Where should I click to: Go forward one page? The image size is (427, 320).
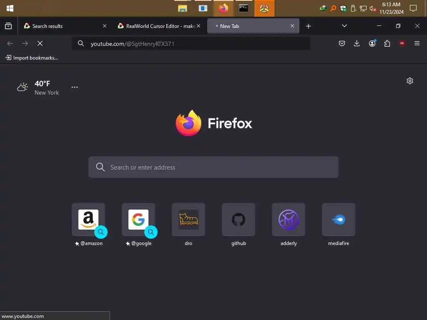pyautogui.click(x=25, y=43)
